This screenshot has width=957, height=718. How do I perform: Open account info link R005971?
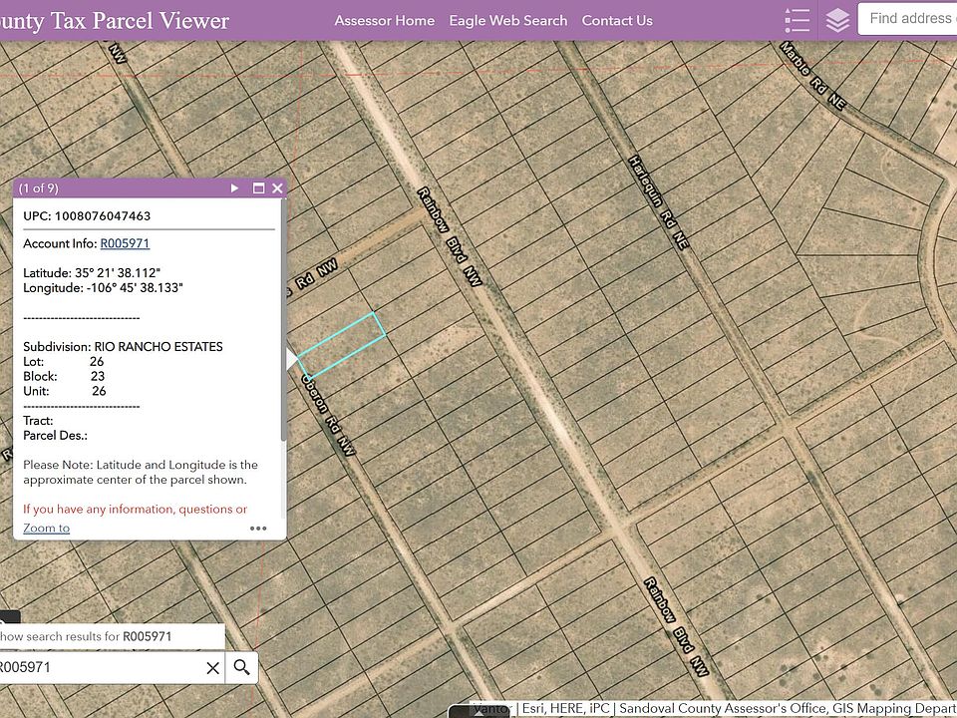(125, 243)
